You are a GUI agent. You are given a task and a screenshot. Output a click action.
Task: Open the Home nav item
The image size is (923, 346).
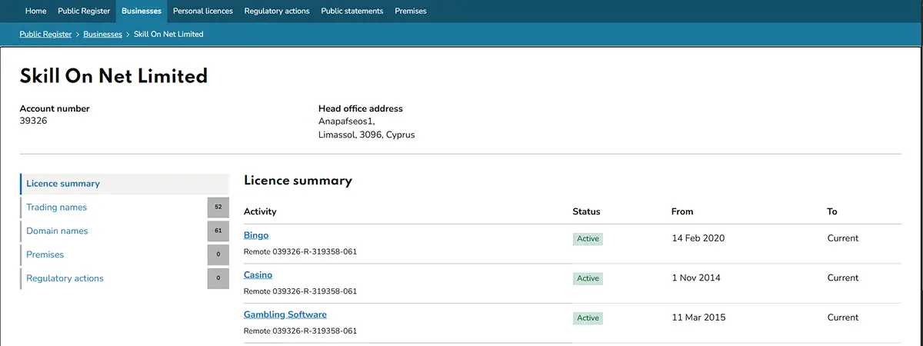(x=35, y=11)
